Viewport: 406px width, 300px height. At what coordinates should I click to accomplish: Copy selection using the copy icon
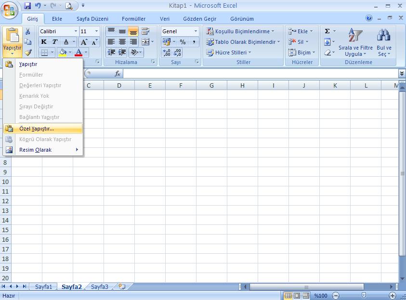click(28, 42)
